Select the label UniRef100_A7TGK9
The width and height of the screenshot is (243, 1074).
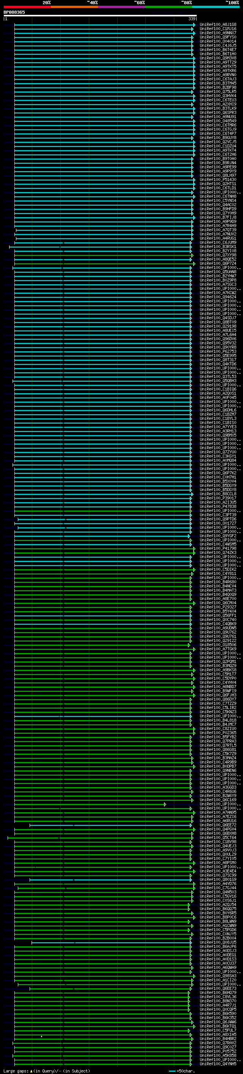(218, 649)
